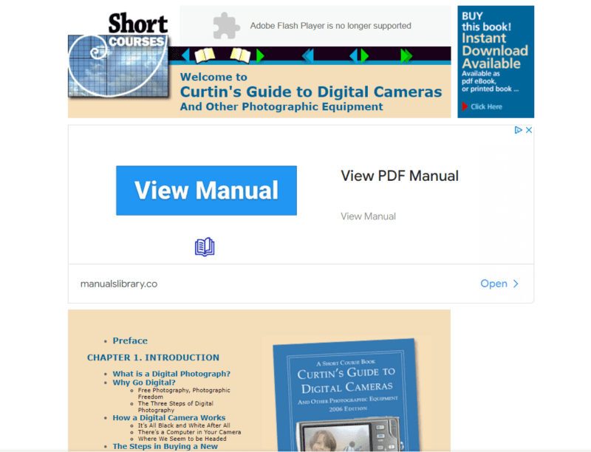The image size is (591, 452).
Task: Click the 'Welcome to' heading text
Action: (x=213, y=77)
